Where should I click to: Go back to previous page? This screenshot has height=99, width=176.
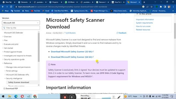click(x=3, y=7)
